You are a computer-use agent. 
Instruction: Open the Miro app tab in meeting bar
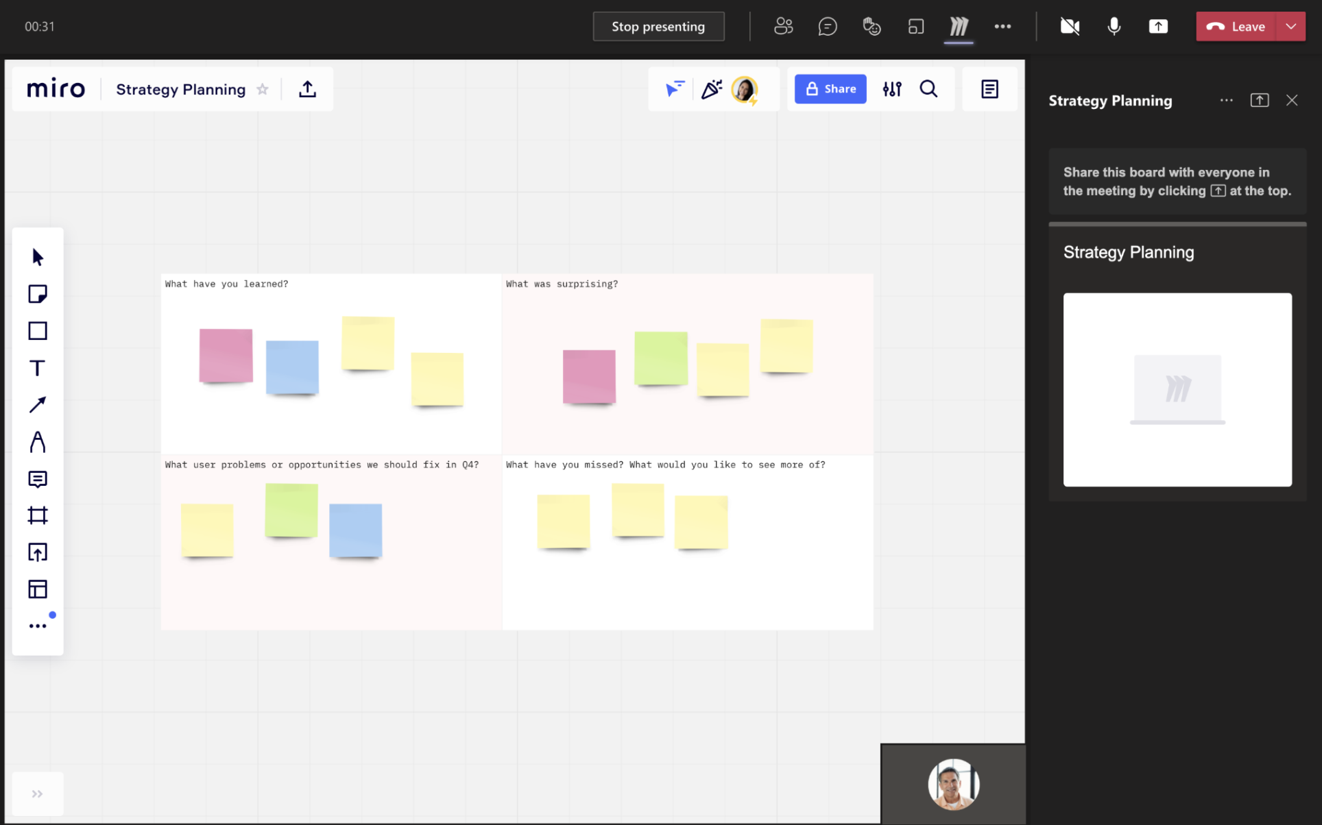[959, 27]
